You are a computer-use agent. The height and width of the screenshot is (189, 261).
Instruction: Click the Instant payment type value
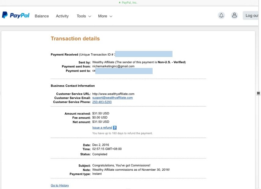tap(97, 174)
